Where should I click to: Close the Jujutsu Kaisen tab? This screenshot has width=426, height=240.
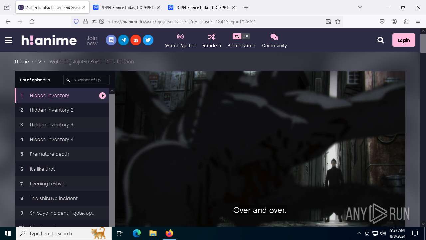[84, 7]
